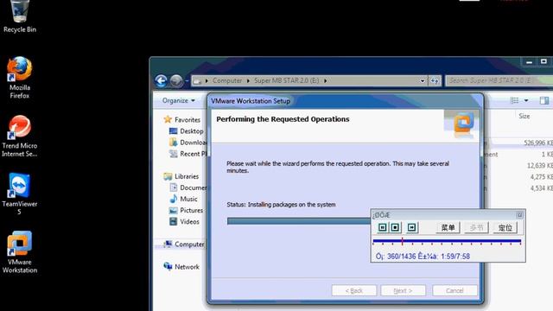Click the 526,996 KB size value

point(538,143)
